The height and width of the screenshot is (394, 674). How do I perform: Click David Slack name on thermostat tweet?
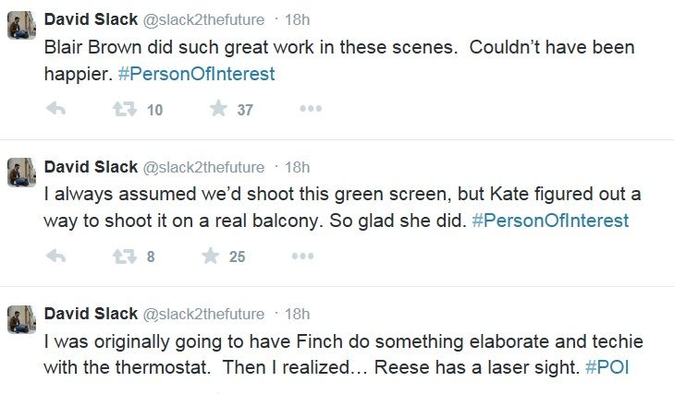pos(90,315)
